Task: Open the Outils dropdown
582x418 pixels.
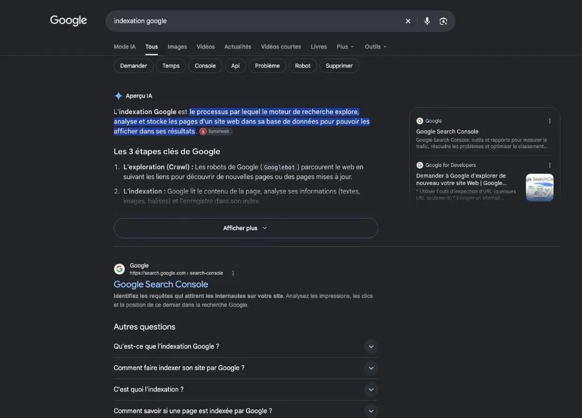Action: (376, 47)
